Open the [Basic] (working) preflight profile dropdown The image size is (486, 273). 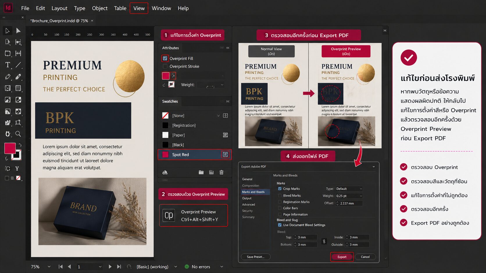176,267
